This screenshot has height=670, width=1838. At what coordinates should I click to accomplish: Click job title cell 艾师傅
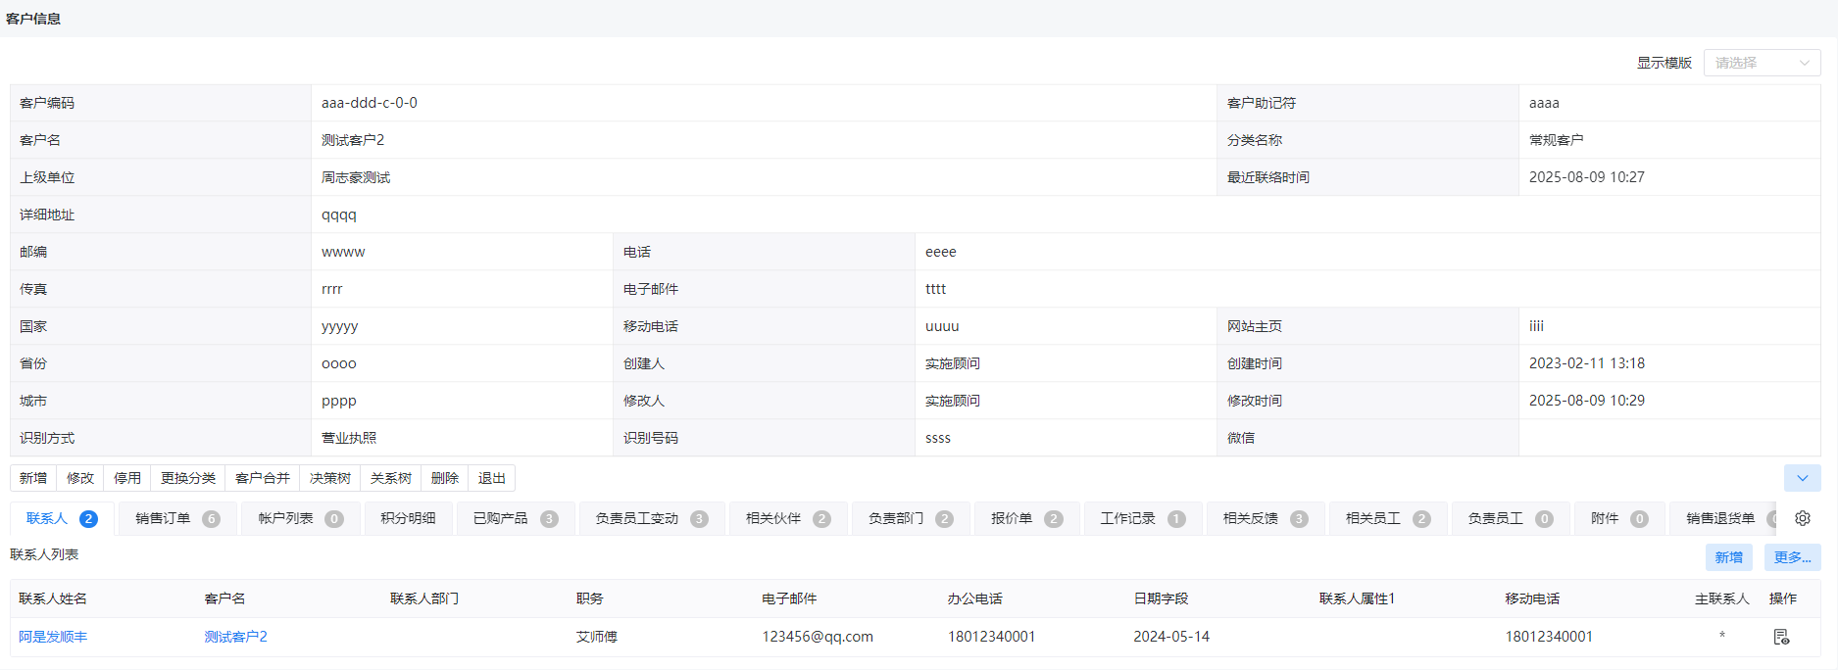point(596,637)
